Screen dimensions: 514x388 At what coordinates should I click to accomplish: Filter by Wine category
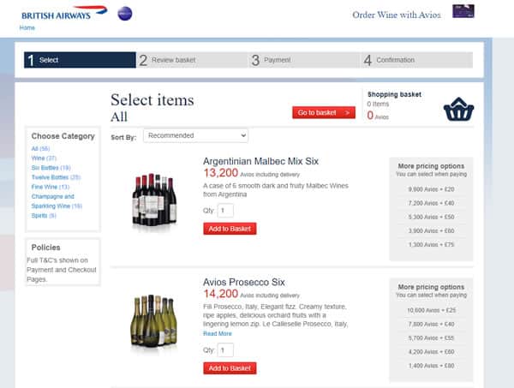point(44,158)
